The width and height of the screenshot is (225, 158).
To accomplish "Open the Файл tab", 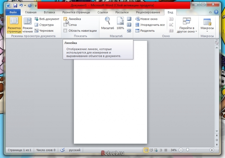I will [13, 12].
